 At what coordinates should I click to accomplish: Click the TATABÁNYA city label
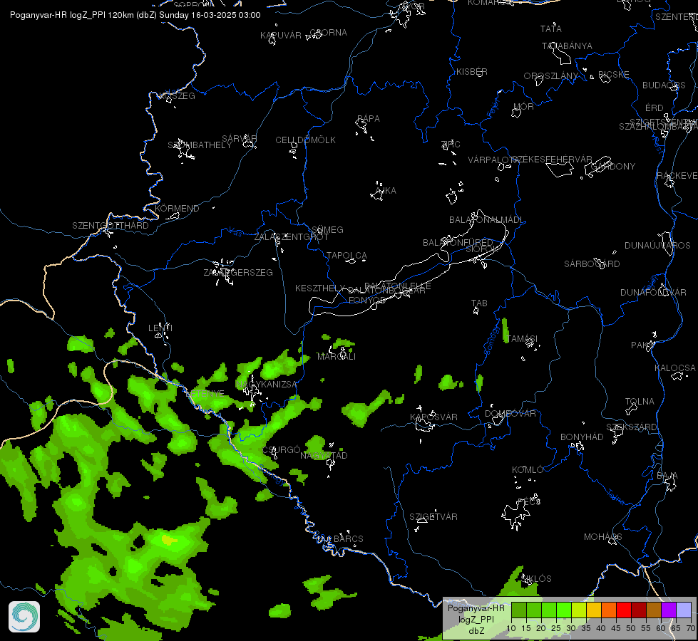[x=567, y=46]
